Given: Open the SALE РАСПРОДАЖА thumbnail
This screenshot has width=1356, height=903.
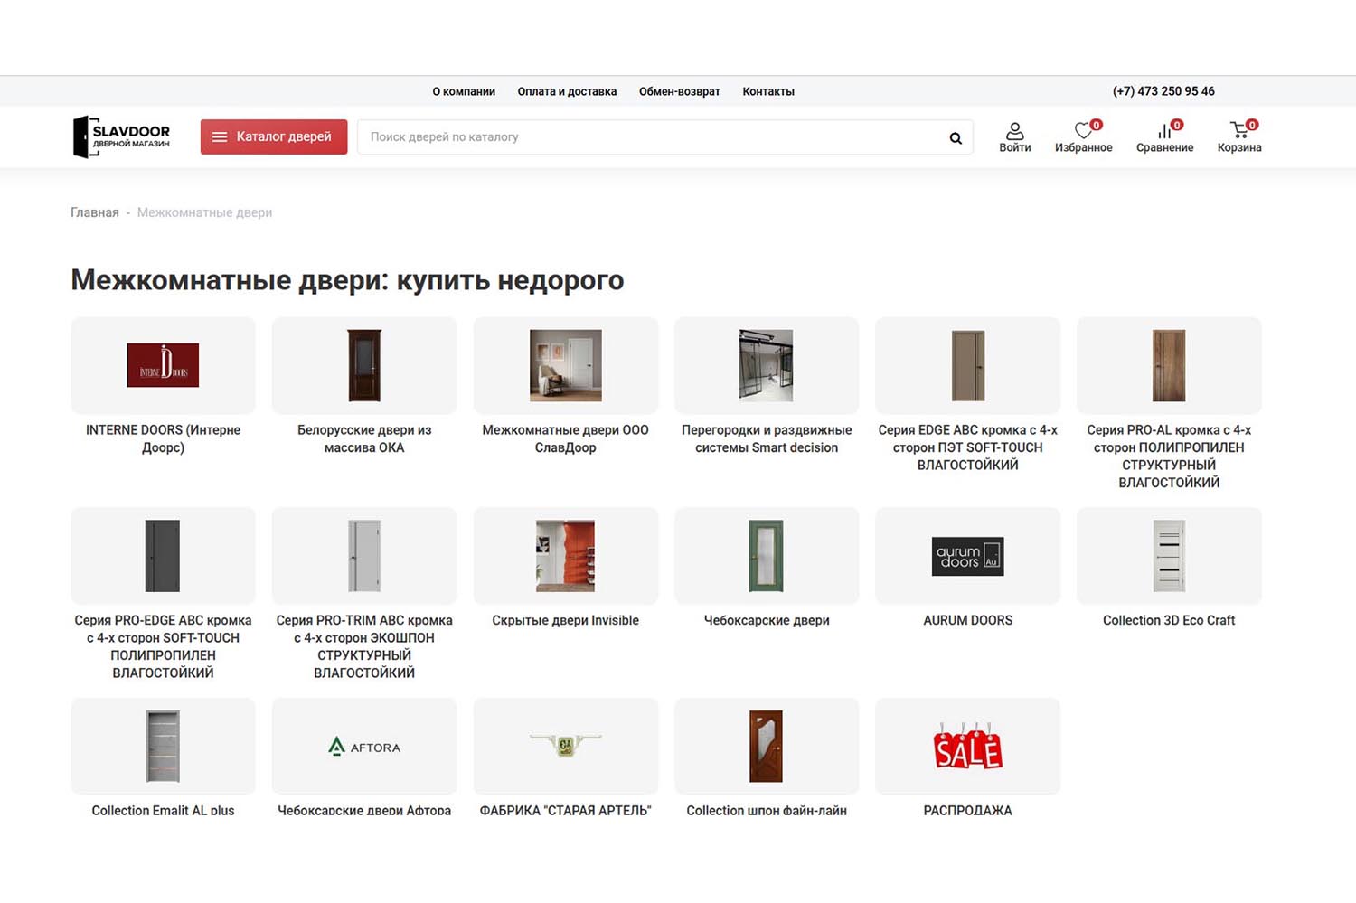Looking at the screenshot, I should coord(968,747).
